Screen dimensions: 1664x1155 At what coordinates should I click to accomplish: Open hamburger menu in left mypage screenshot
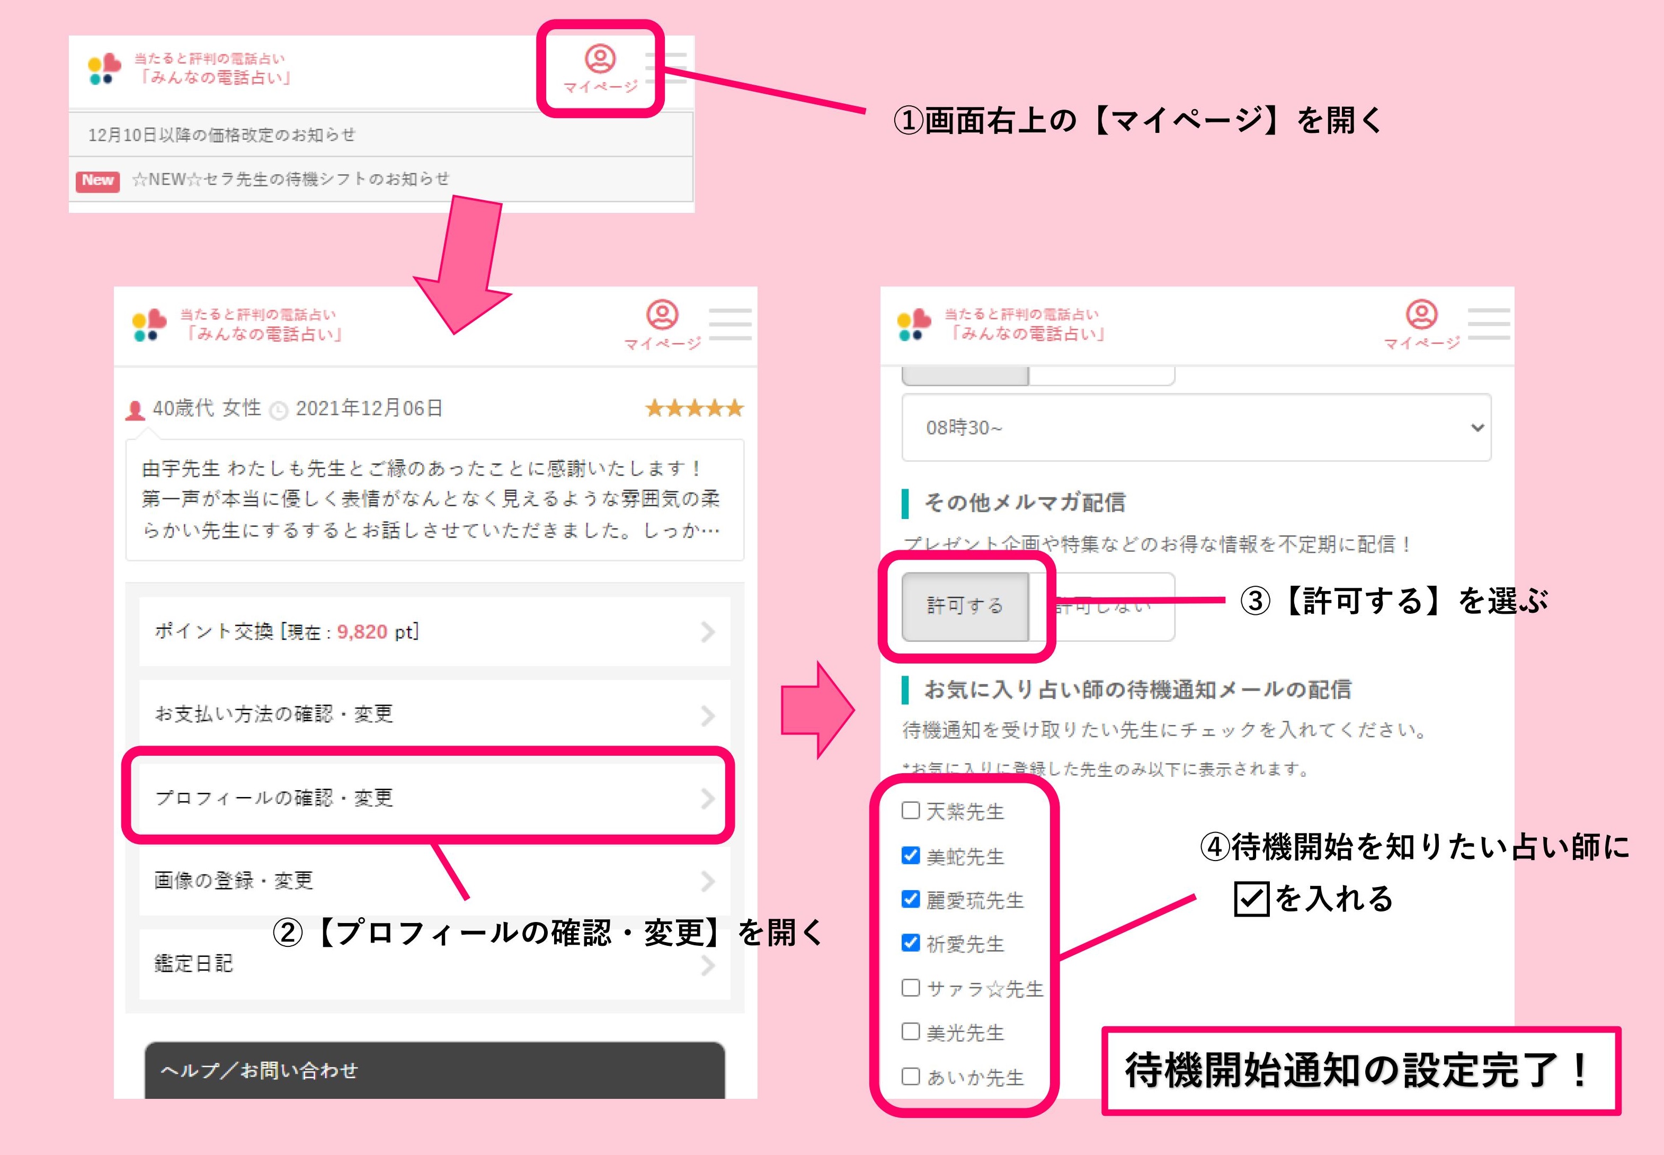(x=729, y=324)
